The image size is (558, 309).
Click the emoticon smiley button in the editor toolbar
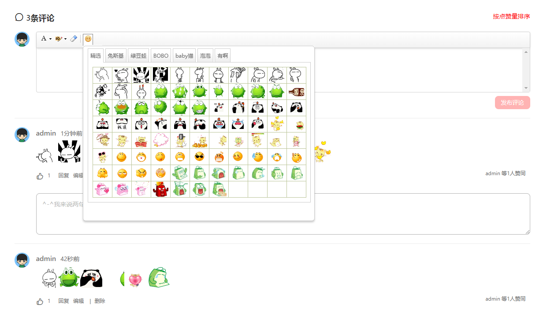coord(88,39)
